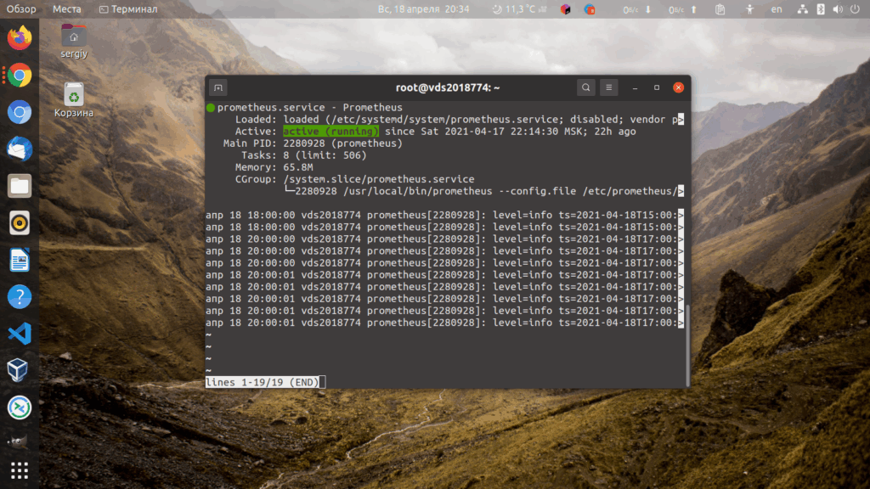Launch Visual Studio Code
The height and width of the screenshot is (489, 870).
pyautogui.click(x=20, y=334)
